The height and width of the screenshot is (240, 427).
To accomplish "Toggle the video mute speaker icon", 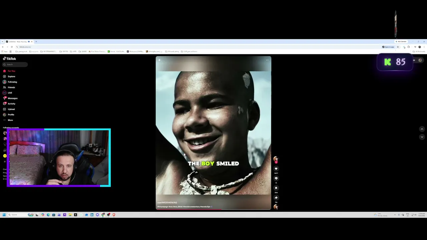I will (159, 60).
